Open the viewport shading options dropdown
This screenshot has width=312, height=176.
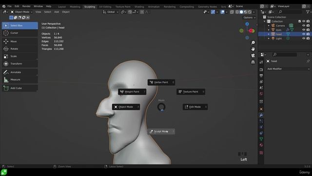pos(253,12)
